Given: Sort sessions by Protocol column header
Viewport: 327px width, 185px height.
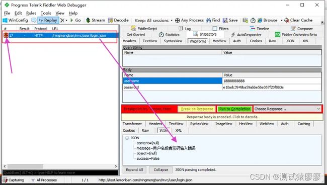Looking at the screenshot, I should [41, 29].
